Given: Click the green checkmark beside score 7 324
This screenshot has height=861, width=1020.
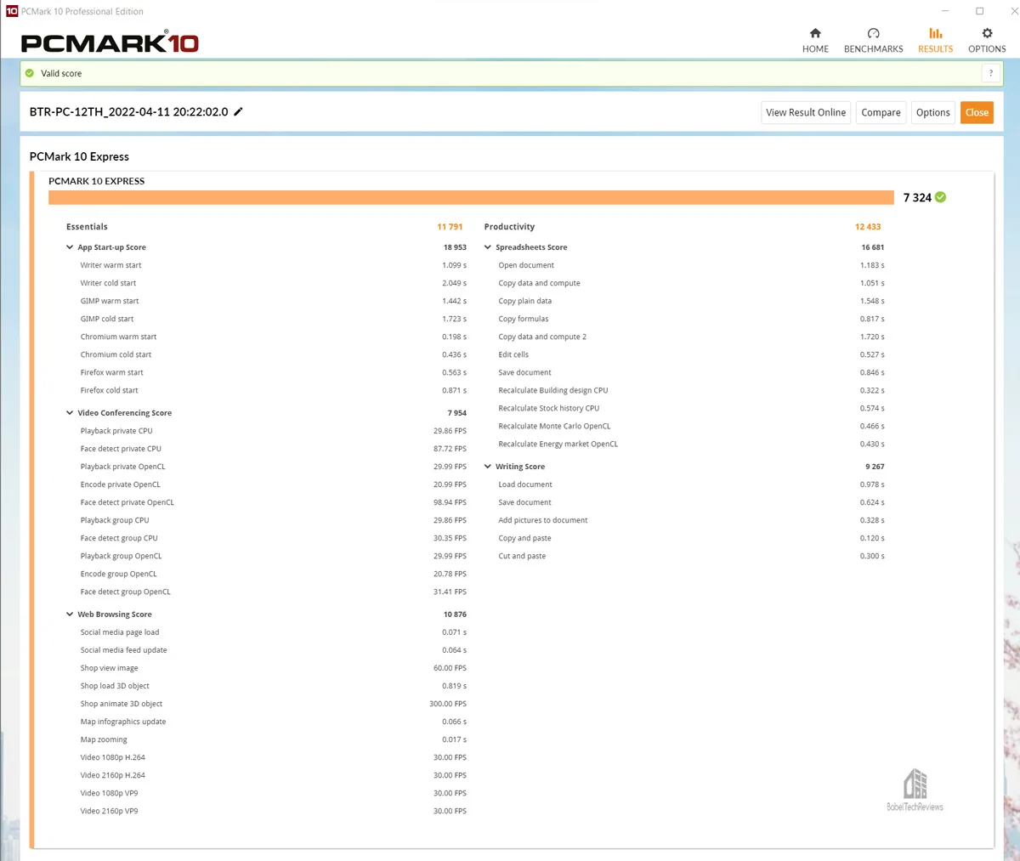Looking at the screenshot, I should [x=941, y=197].
